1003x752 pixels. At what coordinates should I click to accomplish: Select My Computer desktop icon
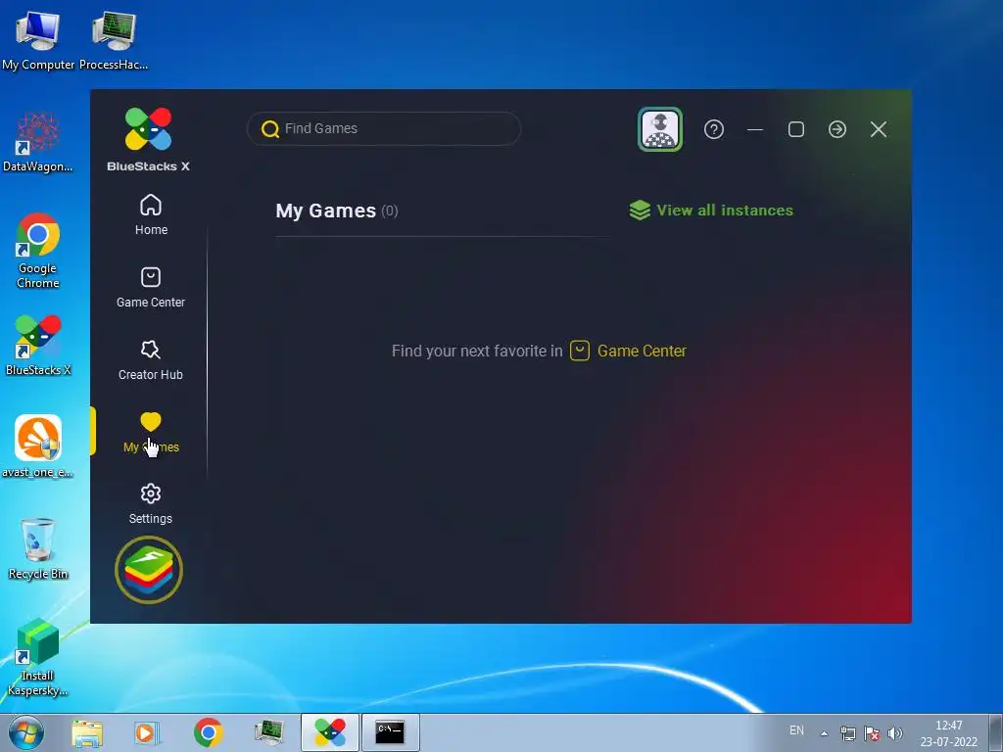(x=38, y=40)
